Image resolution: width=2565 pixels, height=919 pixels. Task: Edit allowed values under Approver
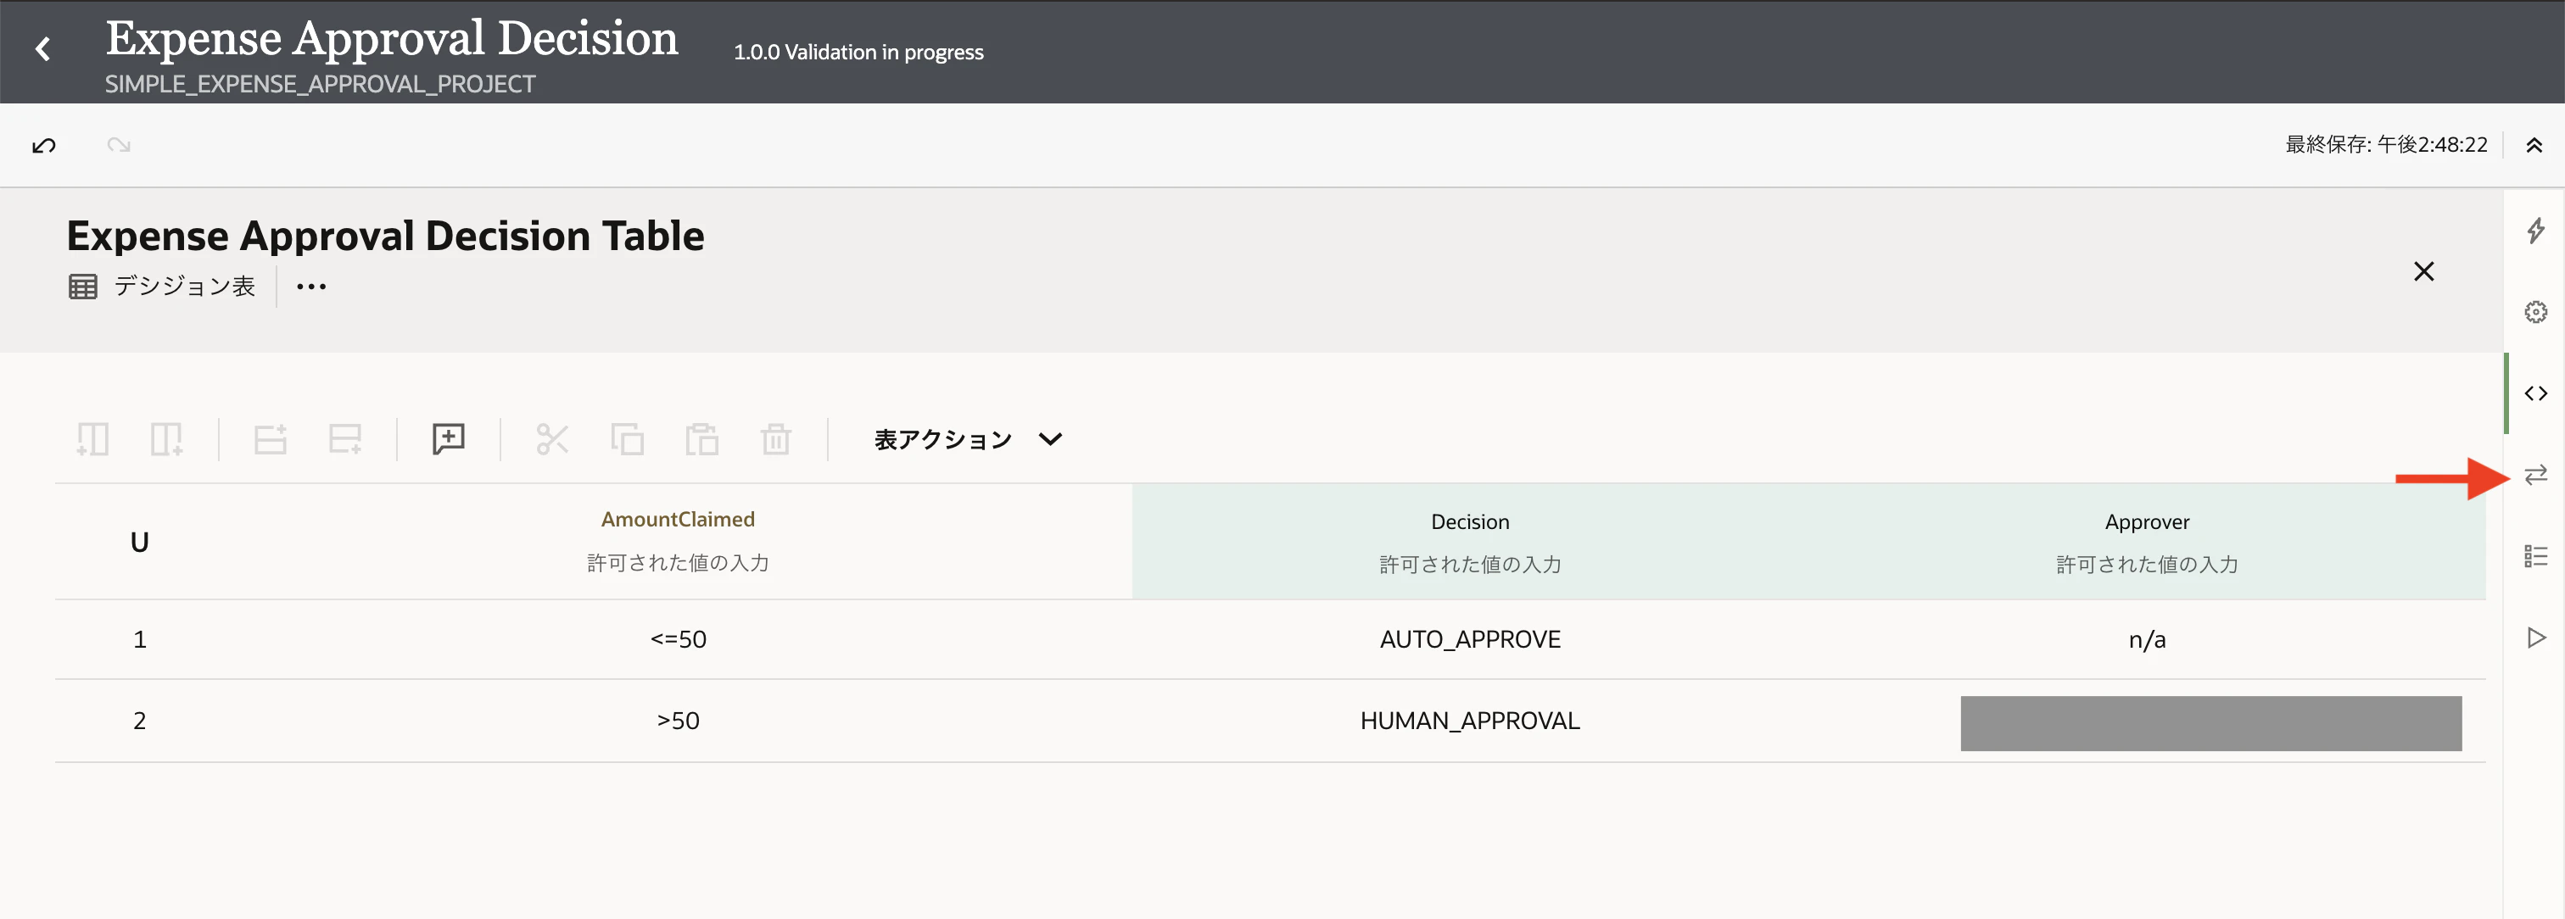point(2147,565)
